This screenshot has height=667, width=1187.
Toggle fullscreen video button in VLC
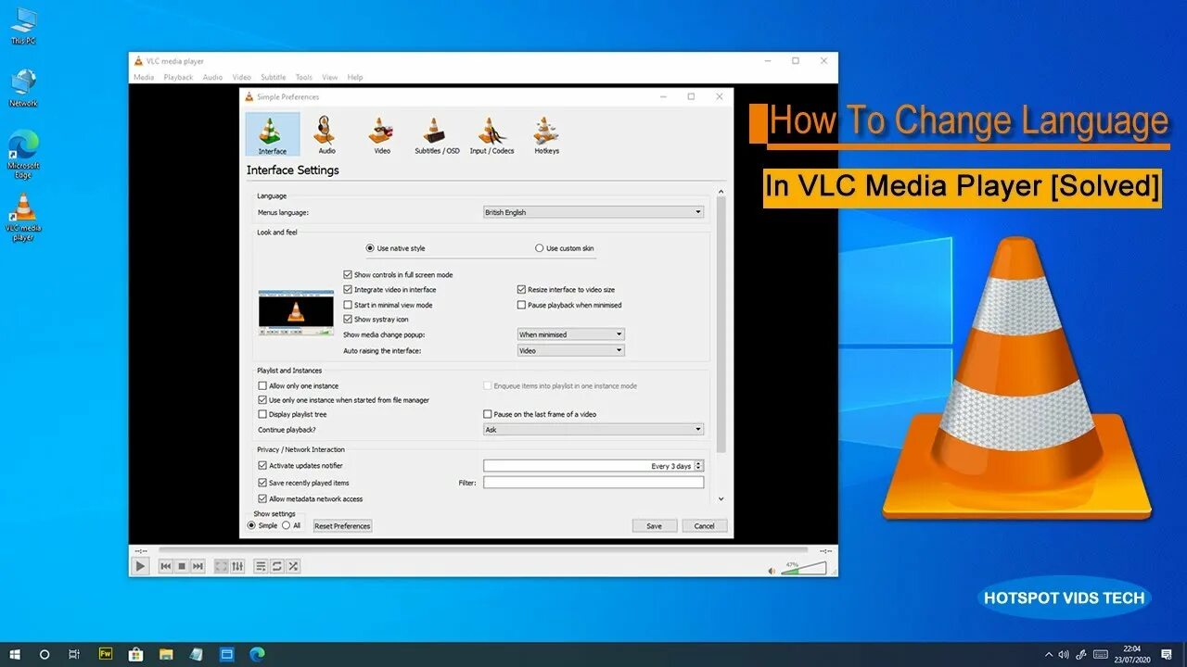click(x=222, y=566)
